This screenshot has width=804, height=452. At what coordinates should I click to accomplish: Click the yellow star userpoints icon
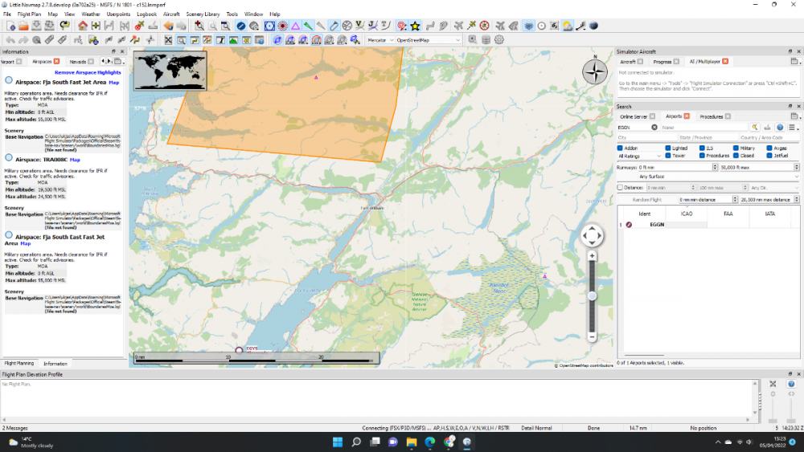click(415, 26)
